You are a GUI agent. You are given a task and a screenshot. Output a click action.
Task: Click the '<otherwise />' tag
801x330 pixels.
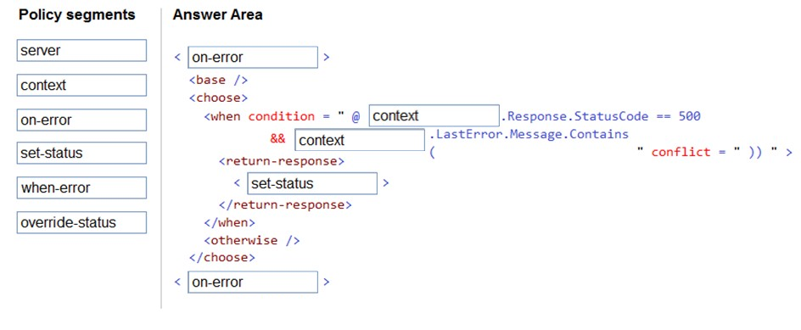coord(252,240)
